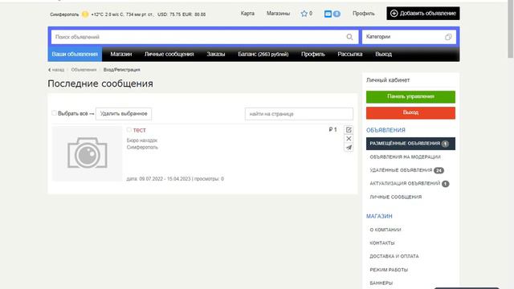The image size is (514, 289).
Task: Toggle the Выбрать всё checkbox
Action: point(54,113)
